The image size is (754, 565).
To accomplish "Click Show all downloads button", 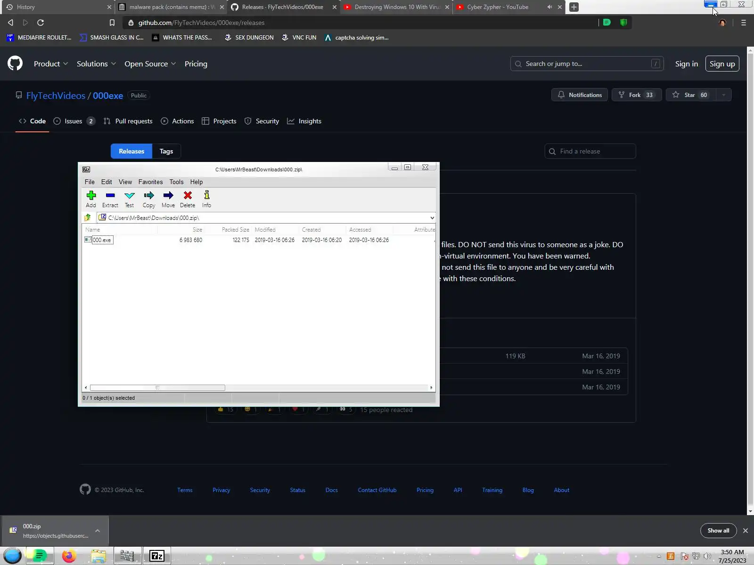I will point(718,531).
